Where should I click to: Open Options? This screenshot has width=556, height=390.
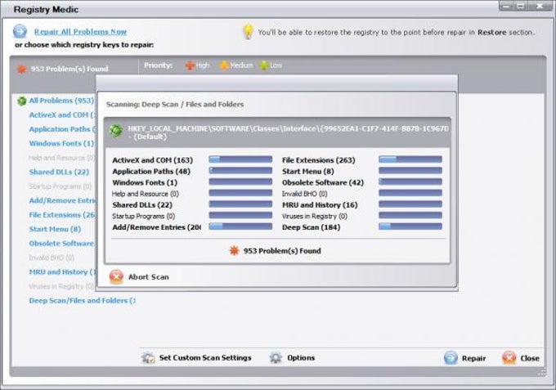tap(301, 358)
